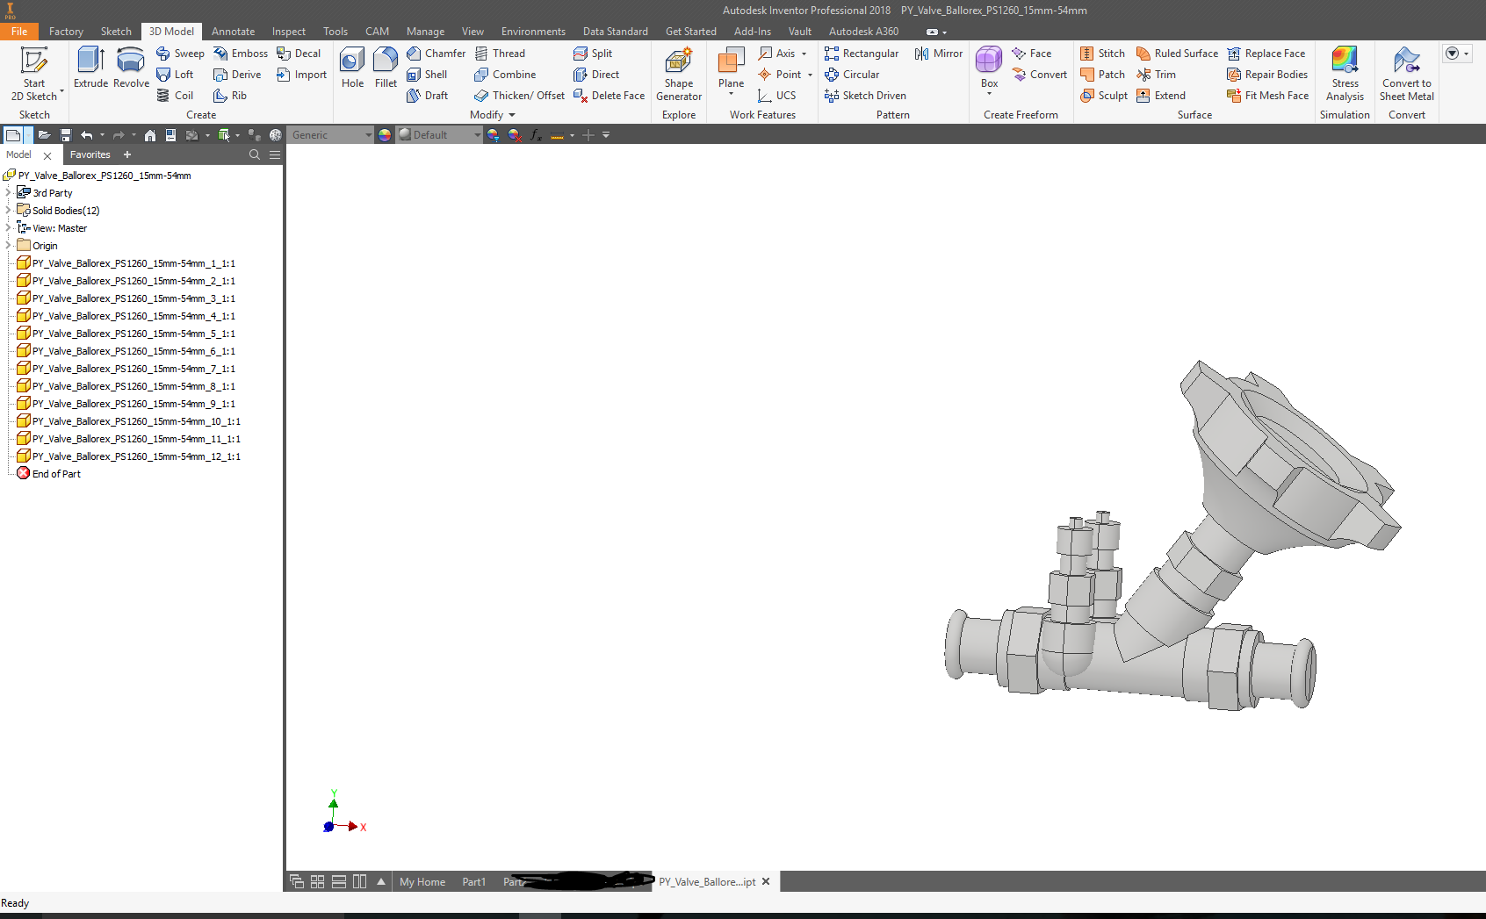
Task: Expand the 3rd Party node
Action: pos(8,192)
